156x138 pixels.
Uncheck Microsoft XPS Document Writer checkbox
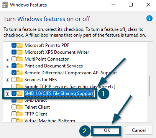click(x=14, y=52)
